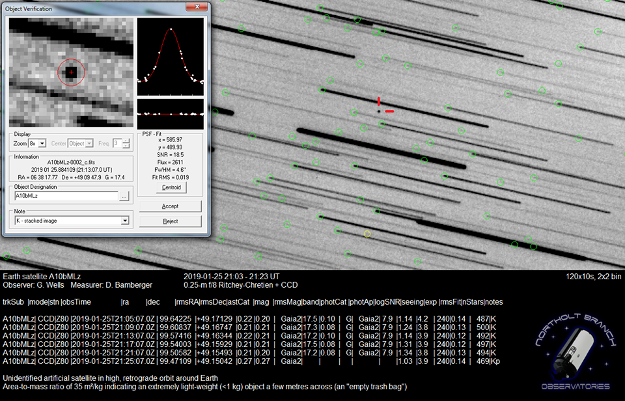The width and height of the screenshot is (625, 401).
Task: Increase the Freq spinner value
Action: tap(125, 141)
